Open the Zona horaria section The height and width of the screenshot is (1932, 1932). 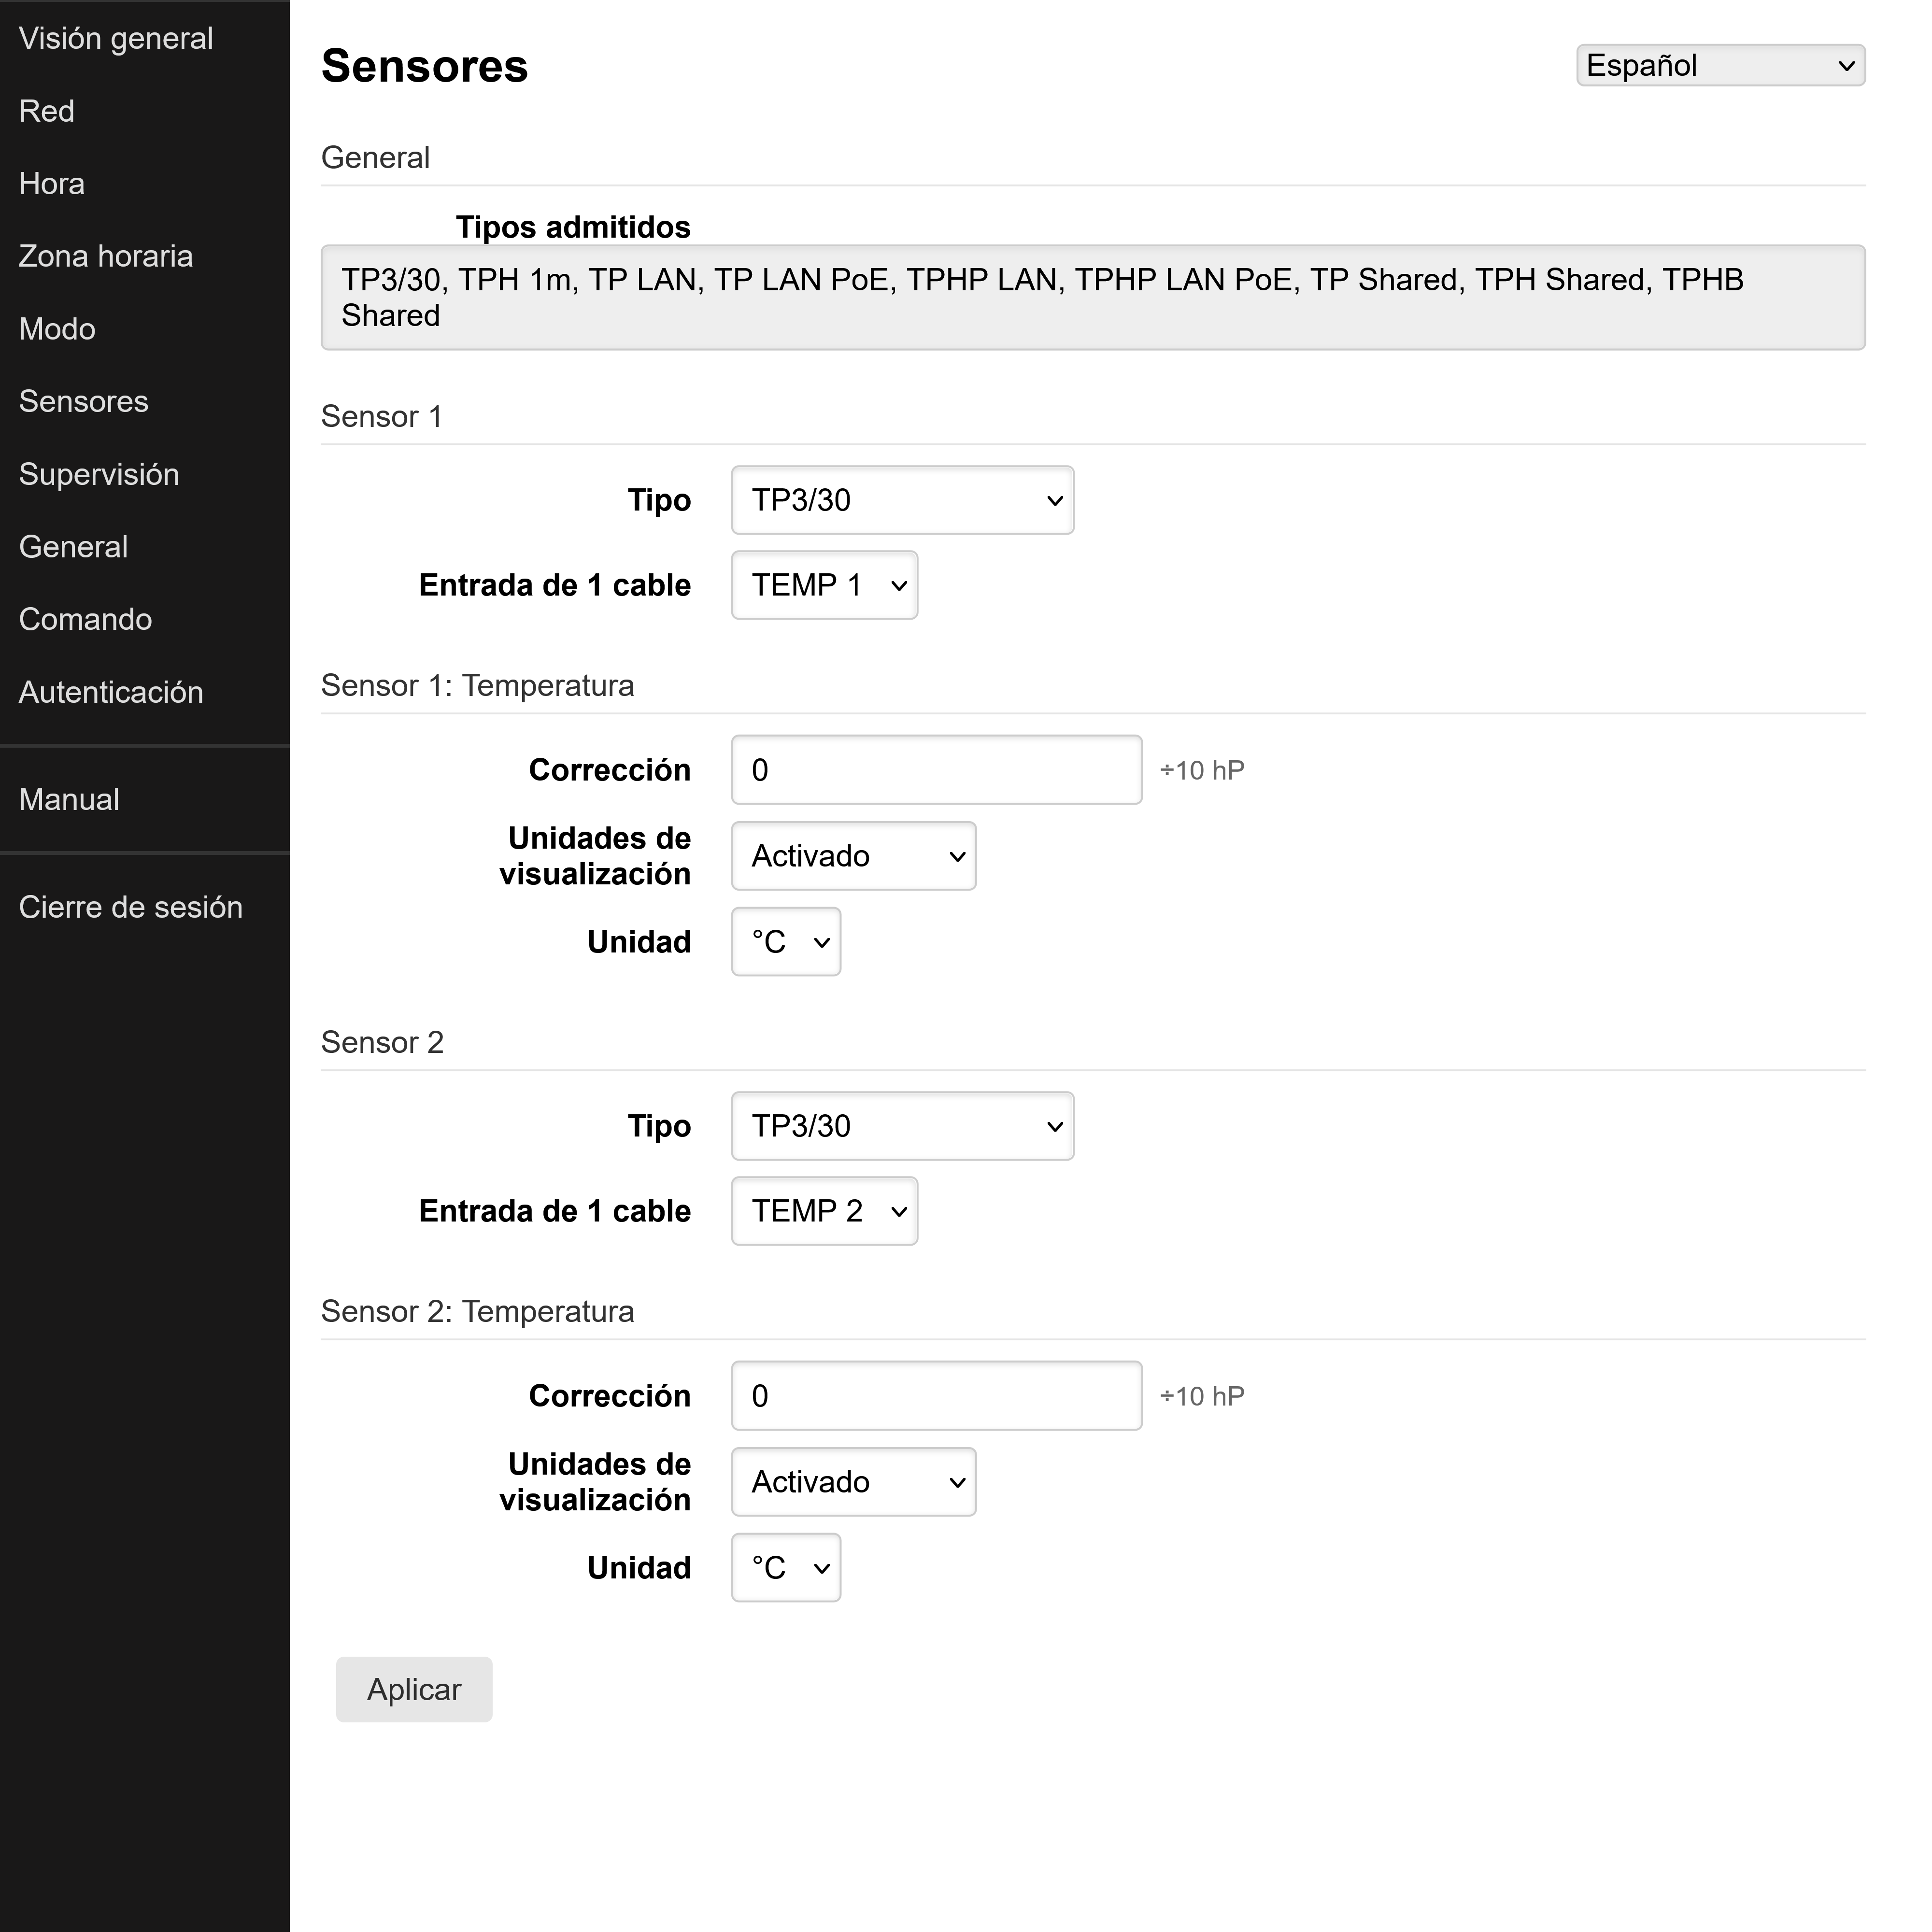pos(105,256)
